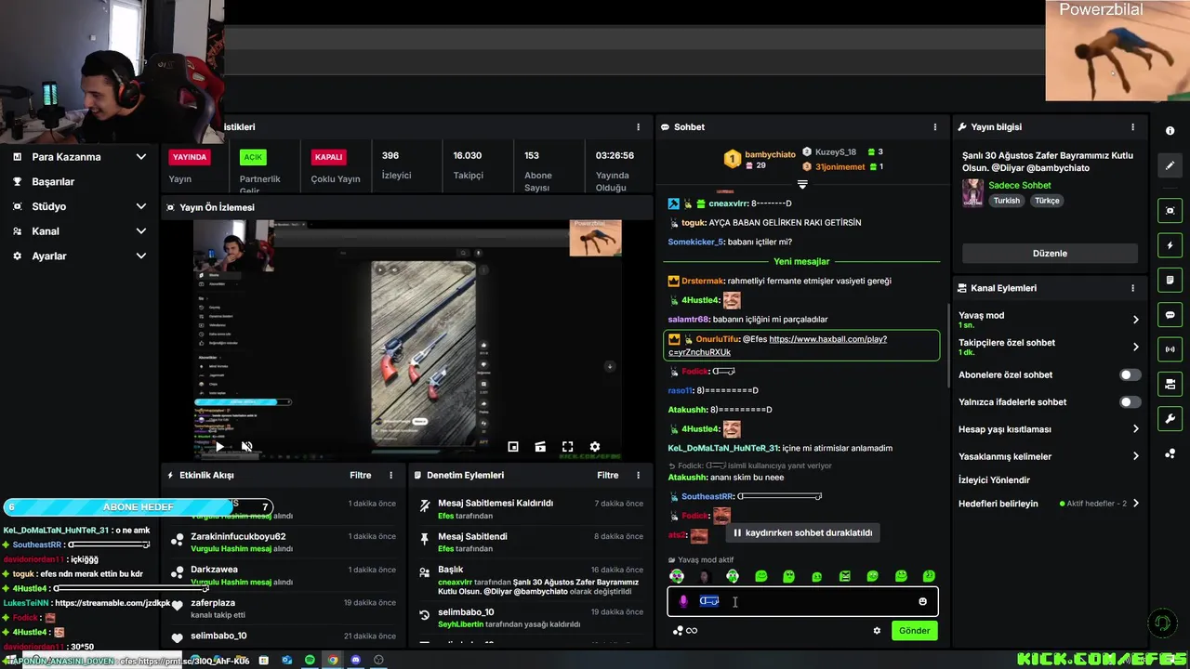The height and width of the screenshot is (669, 1190).
Task: Open Spotify from the taskbar
Action: 310,661
